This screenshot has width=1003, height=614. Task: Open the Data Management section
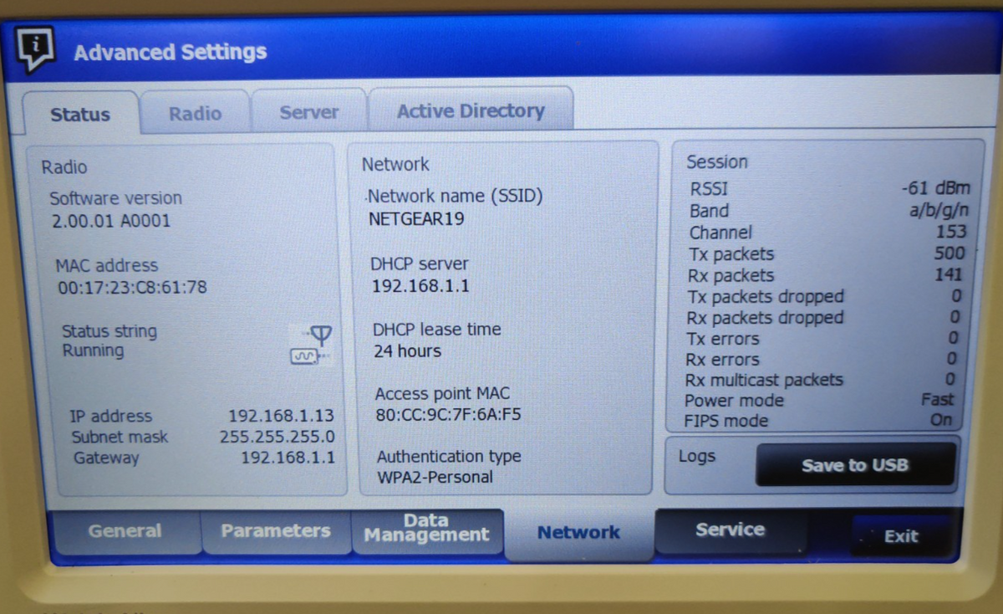(x=426, y=530)
